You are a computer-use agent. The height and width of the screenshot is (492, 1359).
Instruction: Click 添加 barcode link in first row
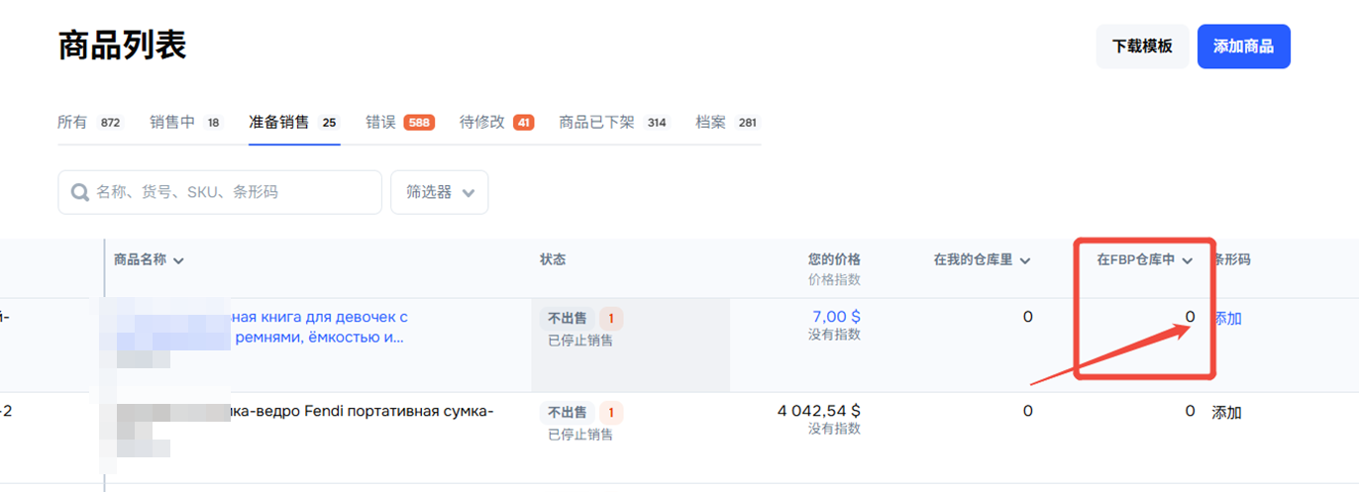[1228, 319]
